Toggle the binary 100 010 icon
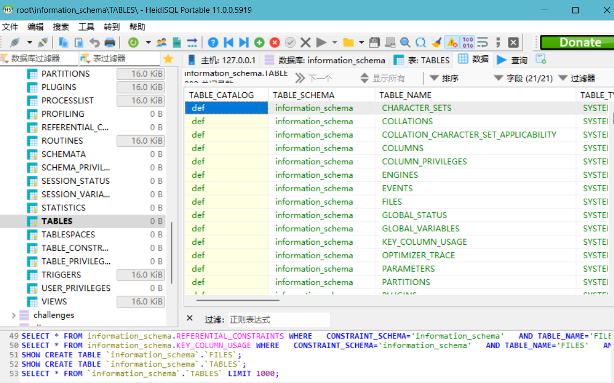Image resolution: width=614 pixels, height=383 pixels. tap(468, 42)
